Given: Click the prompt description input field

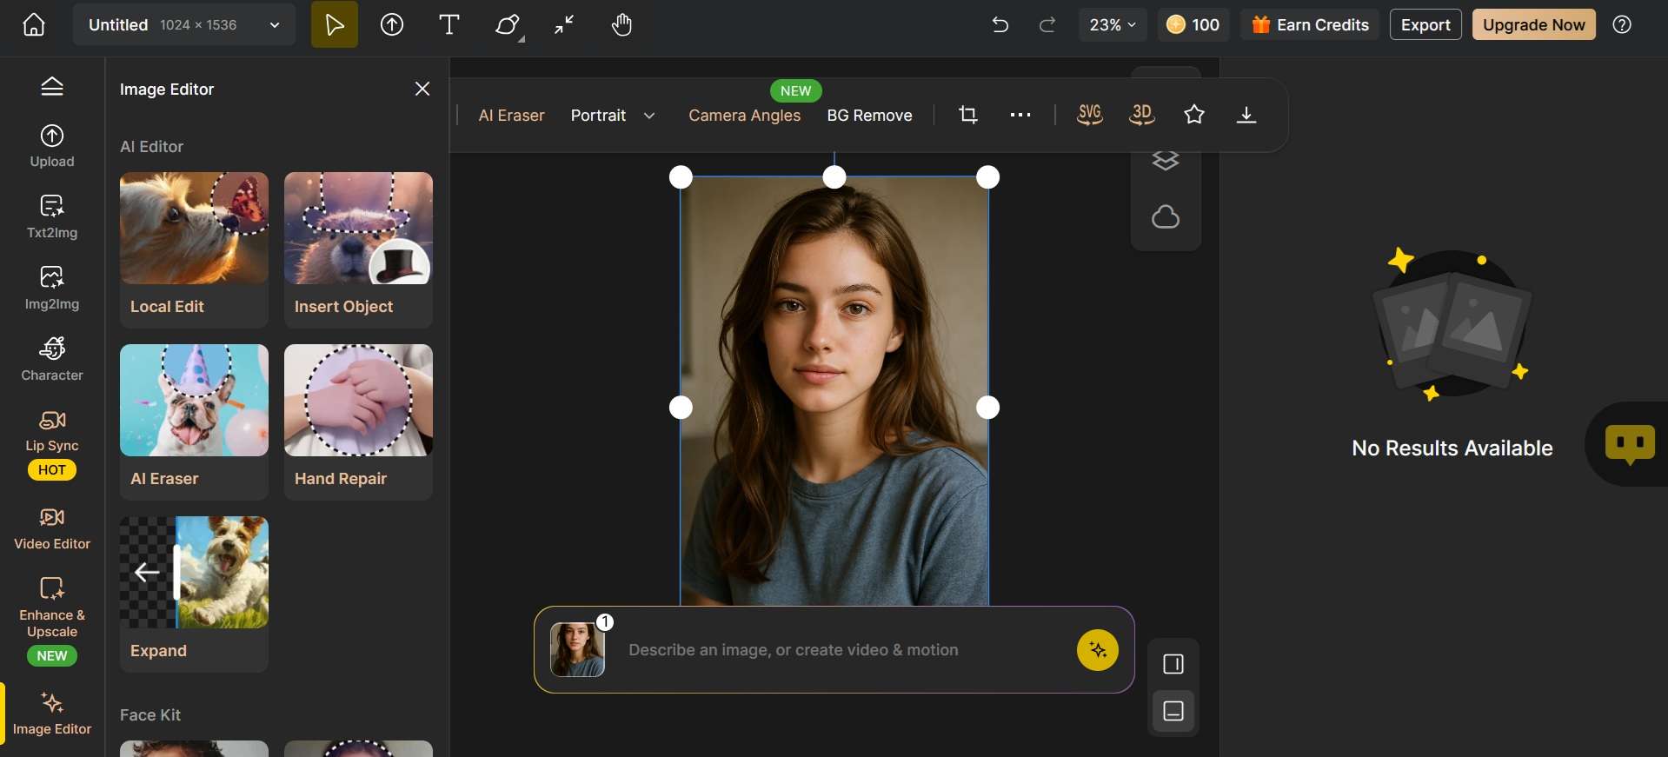Looking at the screenshot, I should click(843, 650).
